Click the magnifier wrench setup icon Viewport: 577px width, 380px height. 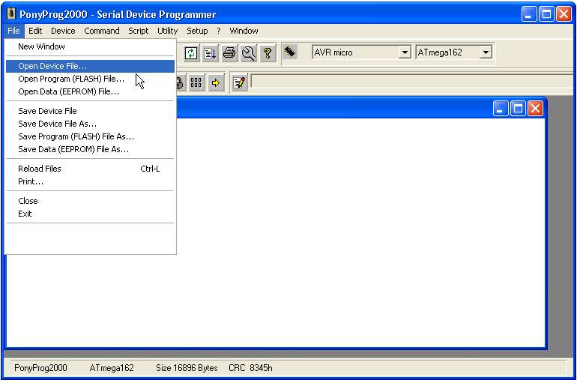249,53
